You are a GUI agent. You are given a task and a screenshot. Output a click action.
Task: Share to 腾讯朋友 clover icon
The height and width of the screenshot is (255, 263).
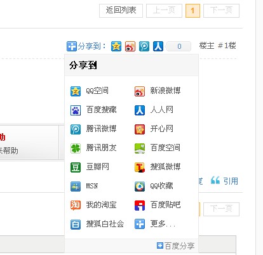click(x=76, y=148)
